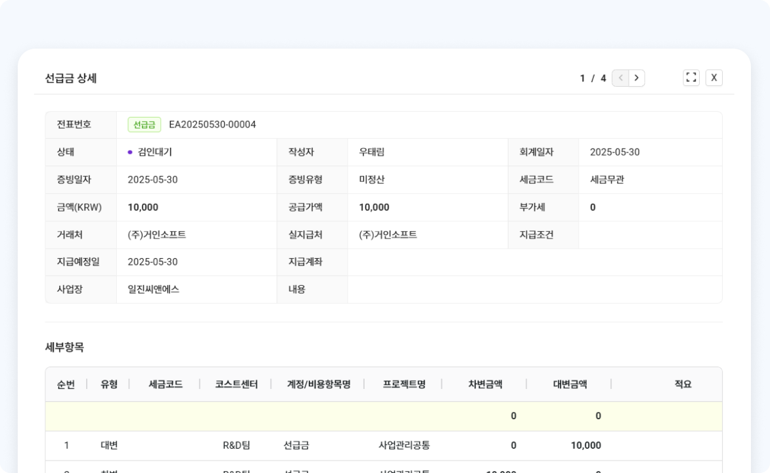Click the empty 지급계좌 value field
The height and width of the screenshot is (473, 770).
coord(533,262)
